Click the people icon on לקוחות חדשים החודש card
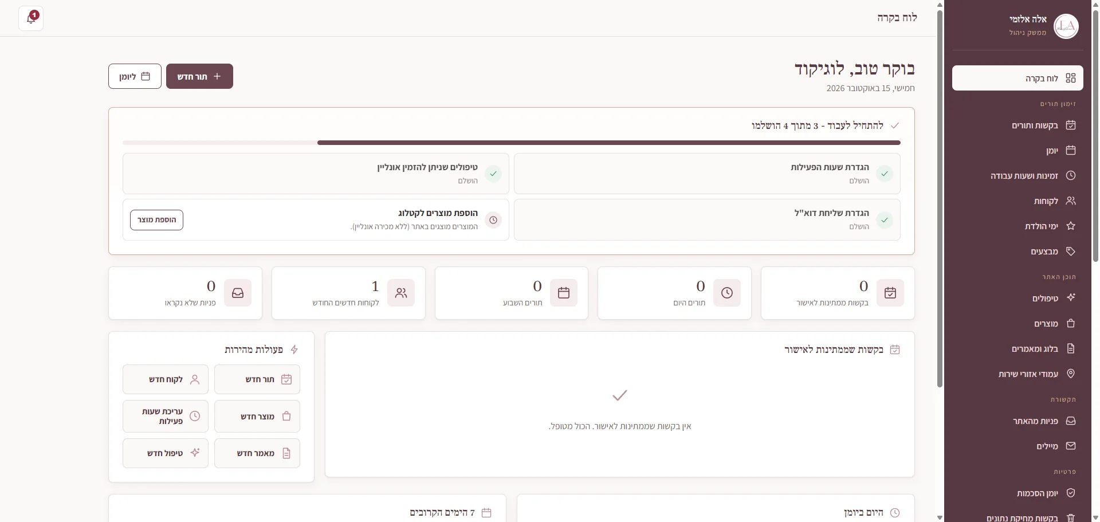1100x522 pixels. [x=401, y=293]
